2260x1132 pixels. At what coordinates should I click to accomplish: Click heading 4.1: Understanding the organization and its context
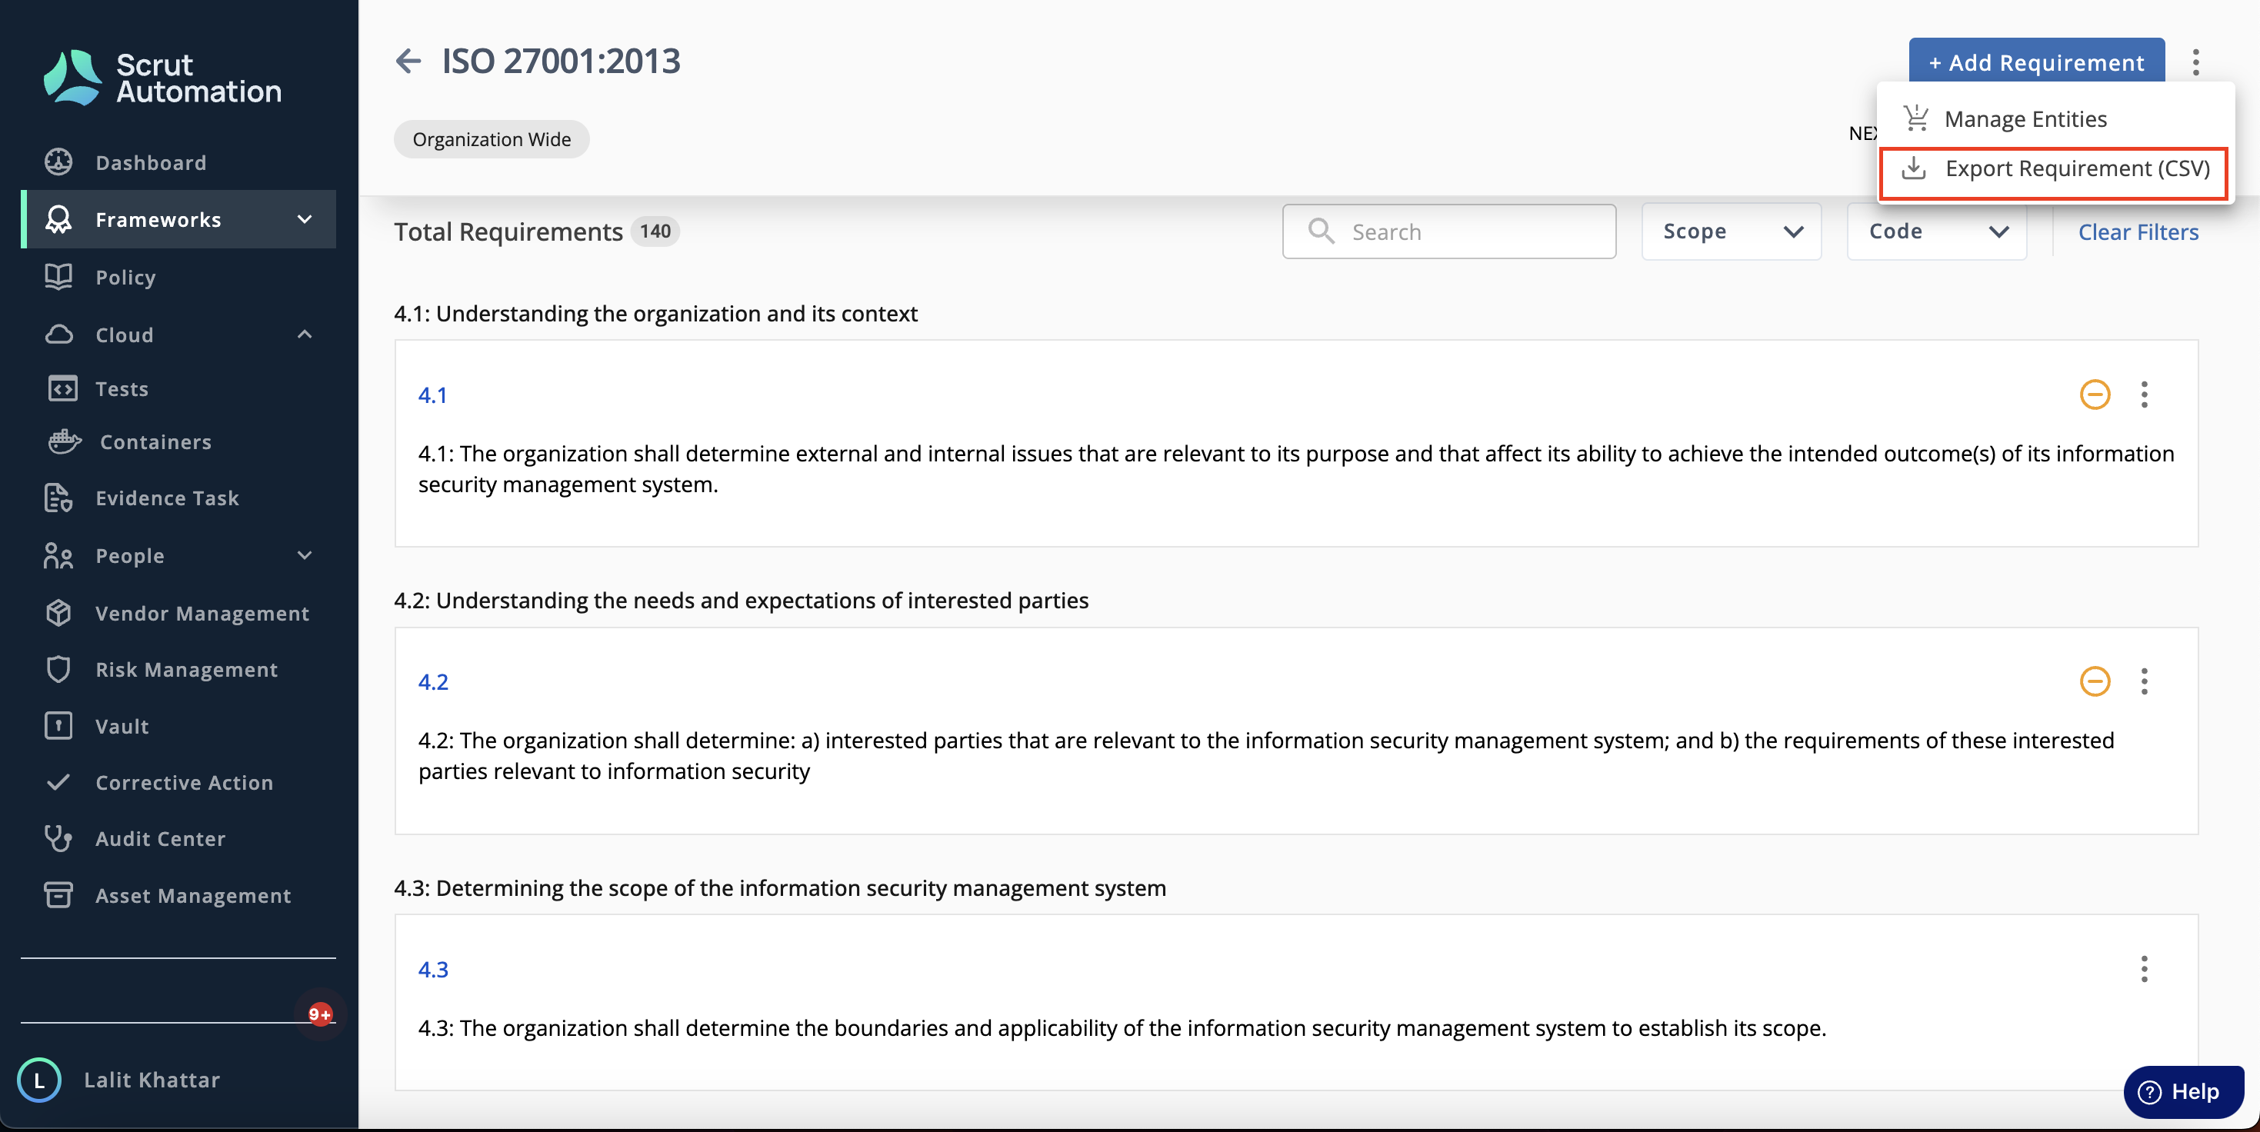pos(655,313)
